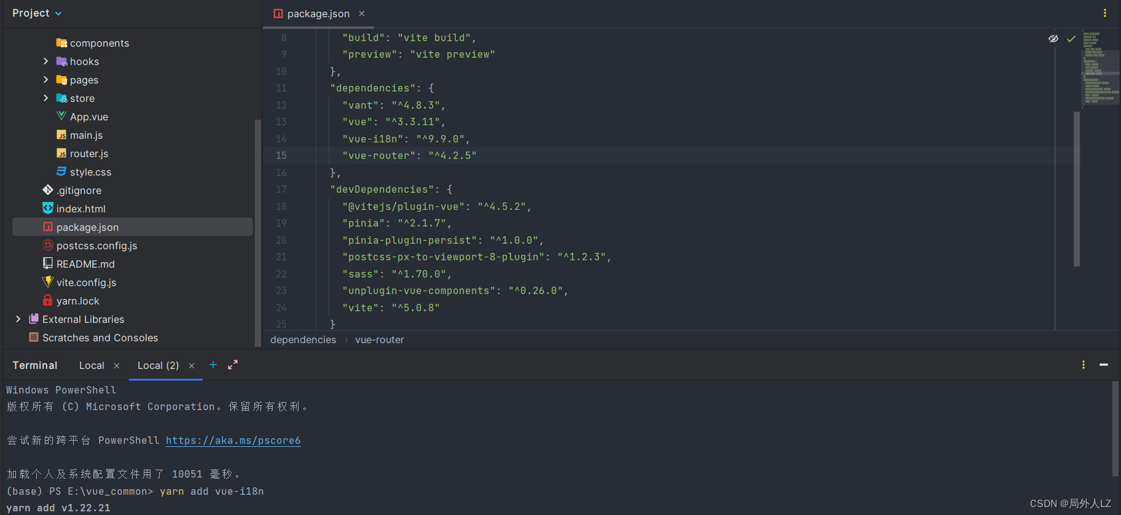The image size is (1121, 515).
Task: Click the vue-router breadcrumb
Action: click(380, 339)
